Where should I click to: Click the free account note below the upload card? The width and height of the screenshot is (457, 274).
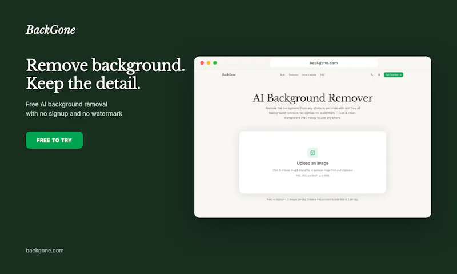(x=312, y=200)
